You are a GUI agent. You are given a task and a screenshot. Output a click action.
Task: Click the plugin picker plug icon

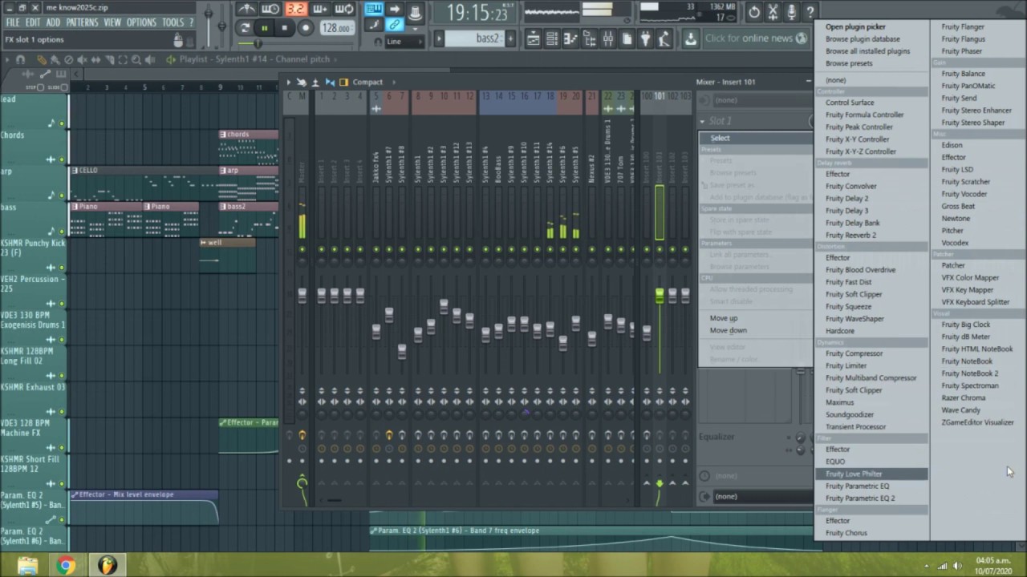click(x=645, y=38)
